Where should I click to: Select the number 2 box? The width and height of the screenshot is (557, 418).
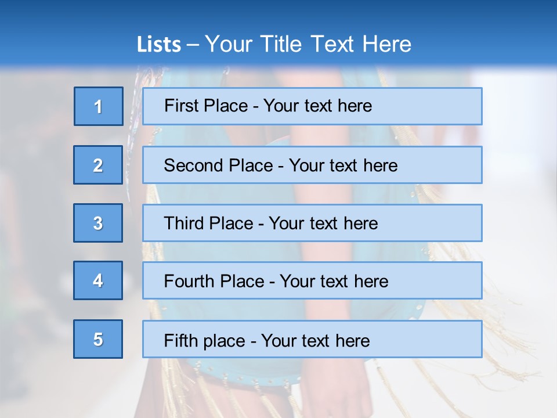click(x=98, y=165)
